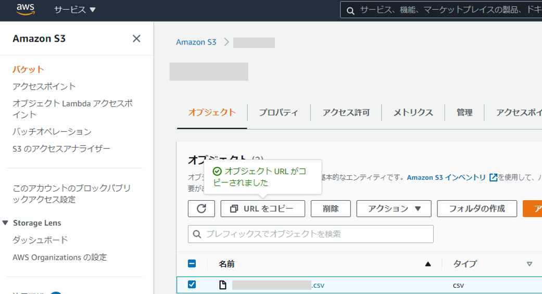Switch to the オブジェクト tab
Viewport: 542px width, 294px height.
212,113
